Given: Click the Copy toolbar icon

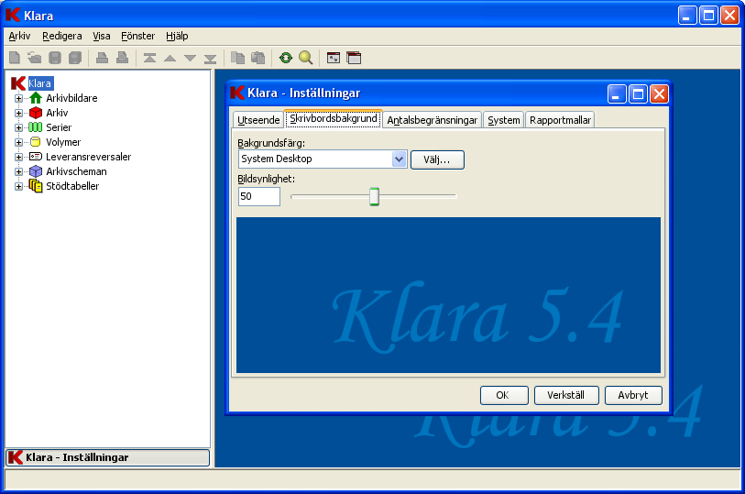Looking at the screenshot, I should pyautogui.click(x=237, y=58).
